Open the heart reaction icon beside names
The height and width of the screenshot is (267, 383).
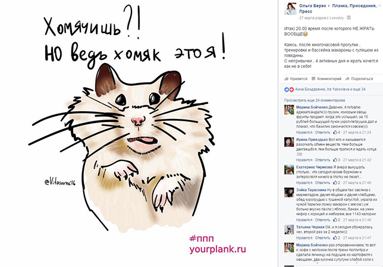point(291,89)
